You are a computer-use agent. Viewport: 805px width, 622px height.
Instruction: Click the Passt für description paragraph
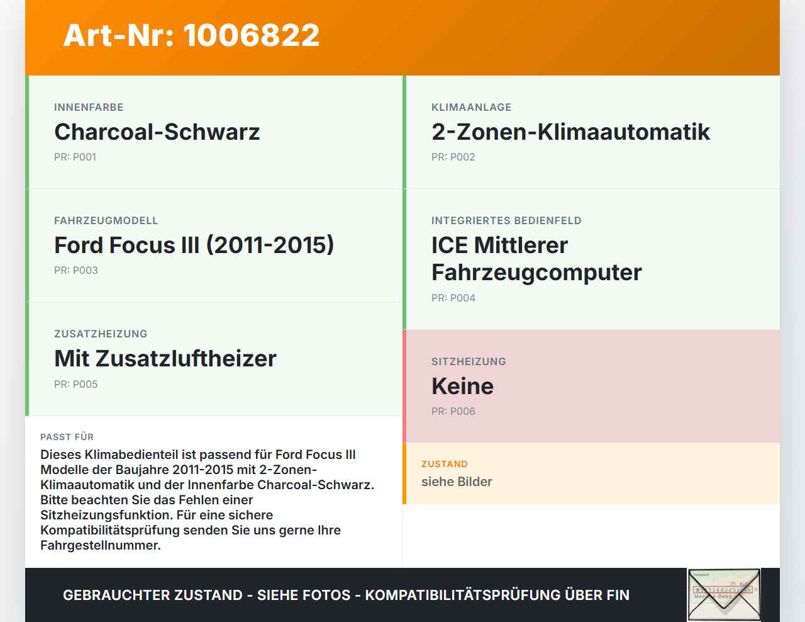[x=208, y=500]
